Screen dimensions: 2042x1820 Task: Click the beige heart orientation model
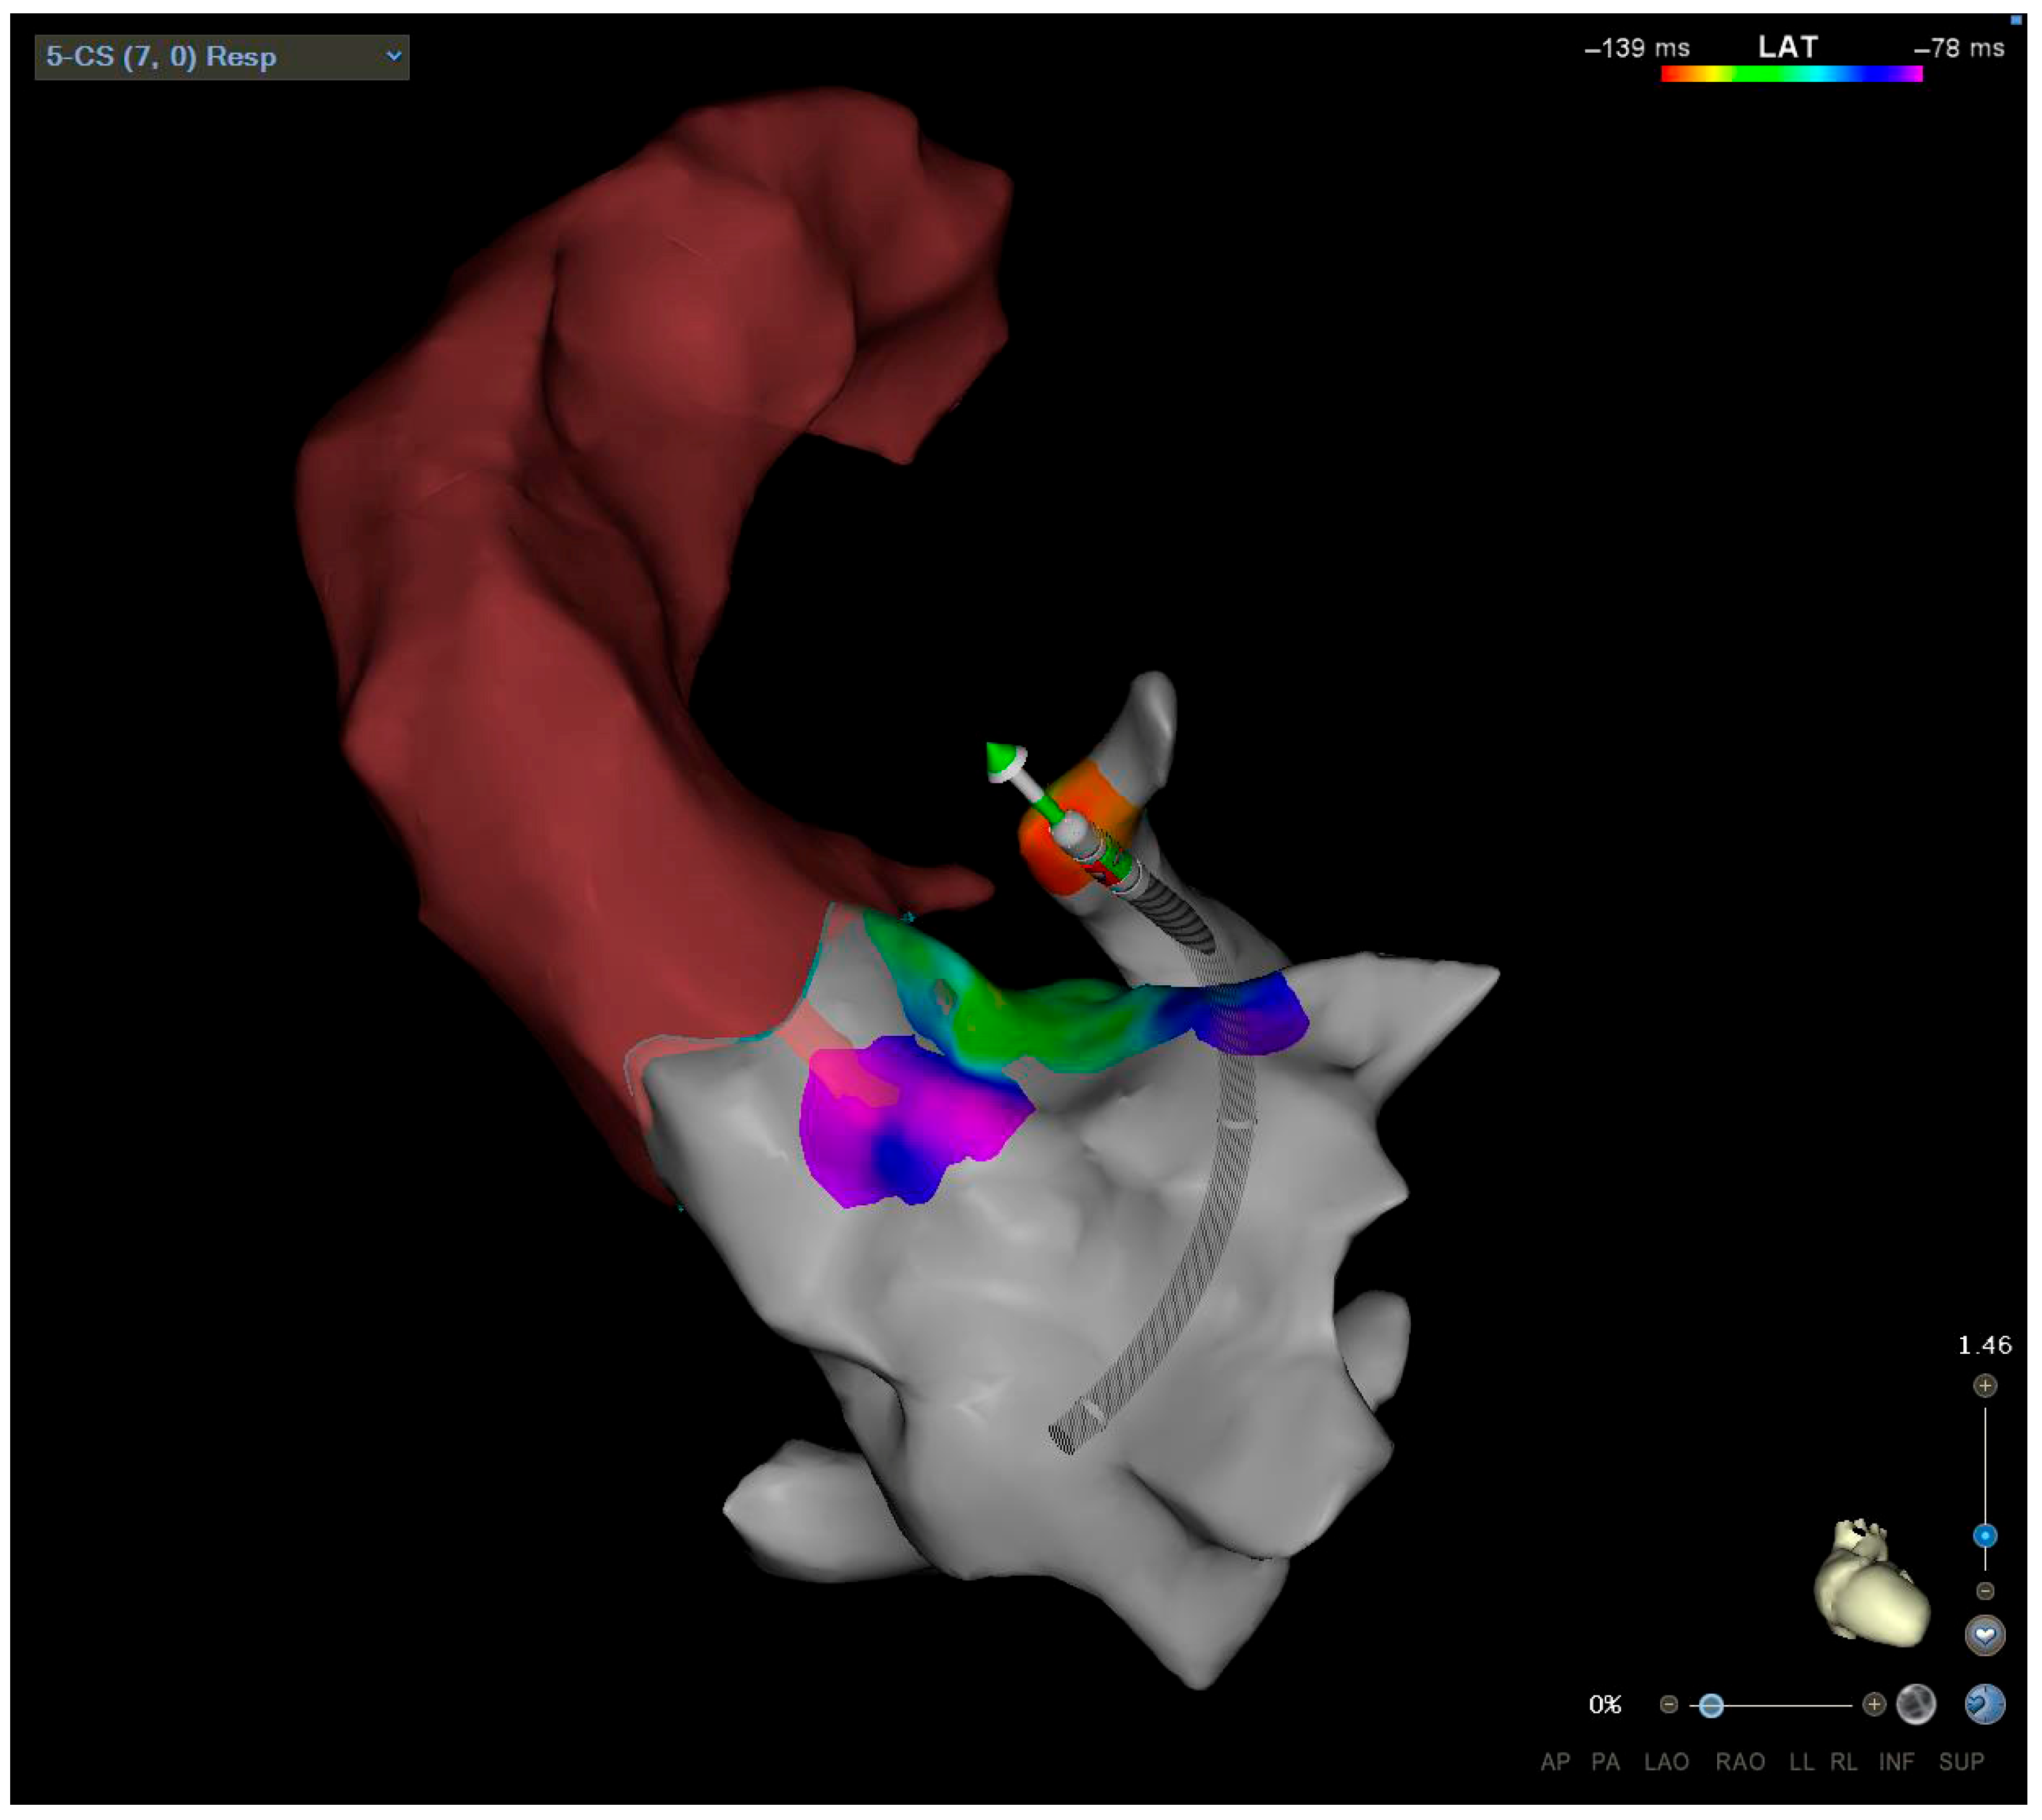tap(1870, 1584)
